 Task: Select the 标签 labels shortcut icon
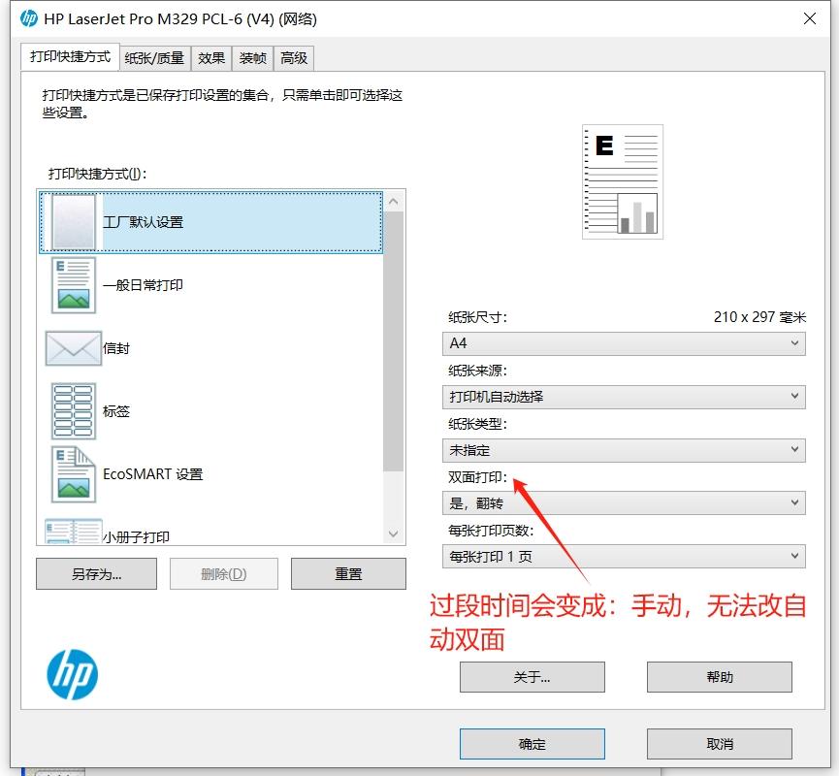pos(74,410)
